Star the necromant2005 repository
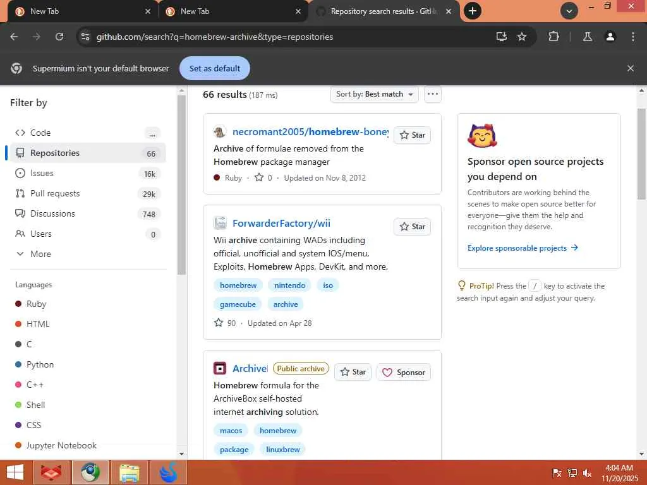This screenshot has height=485, width=647. pos(412,135)
